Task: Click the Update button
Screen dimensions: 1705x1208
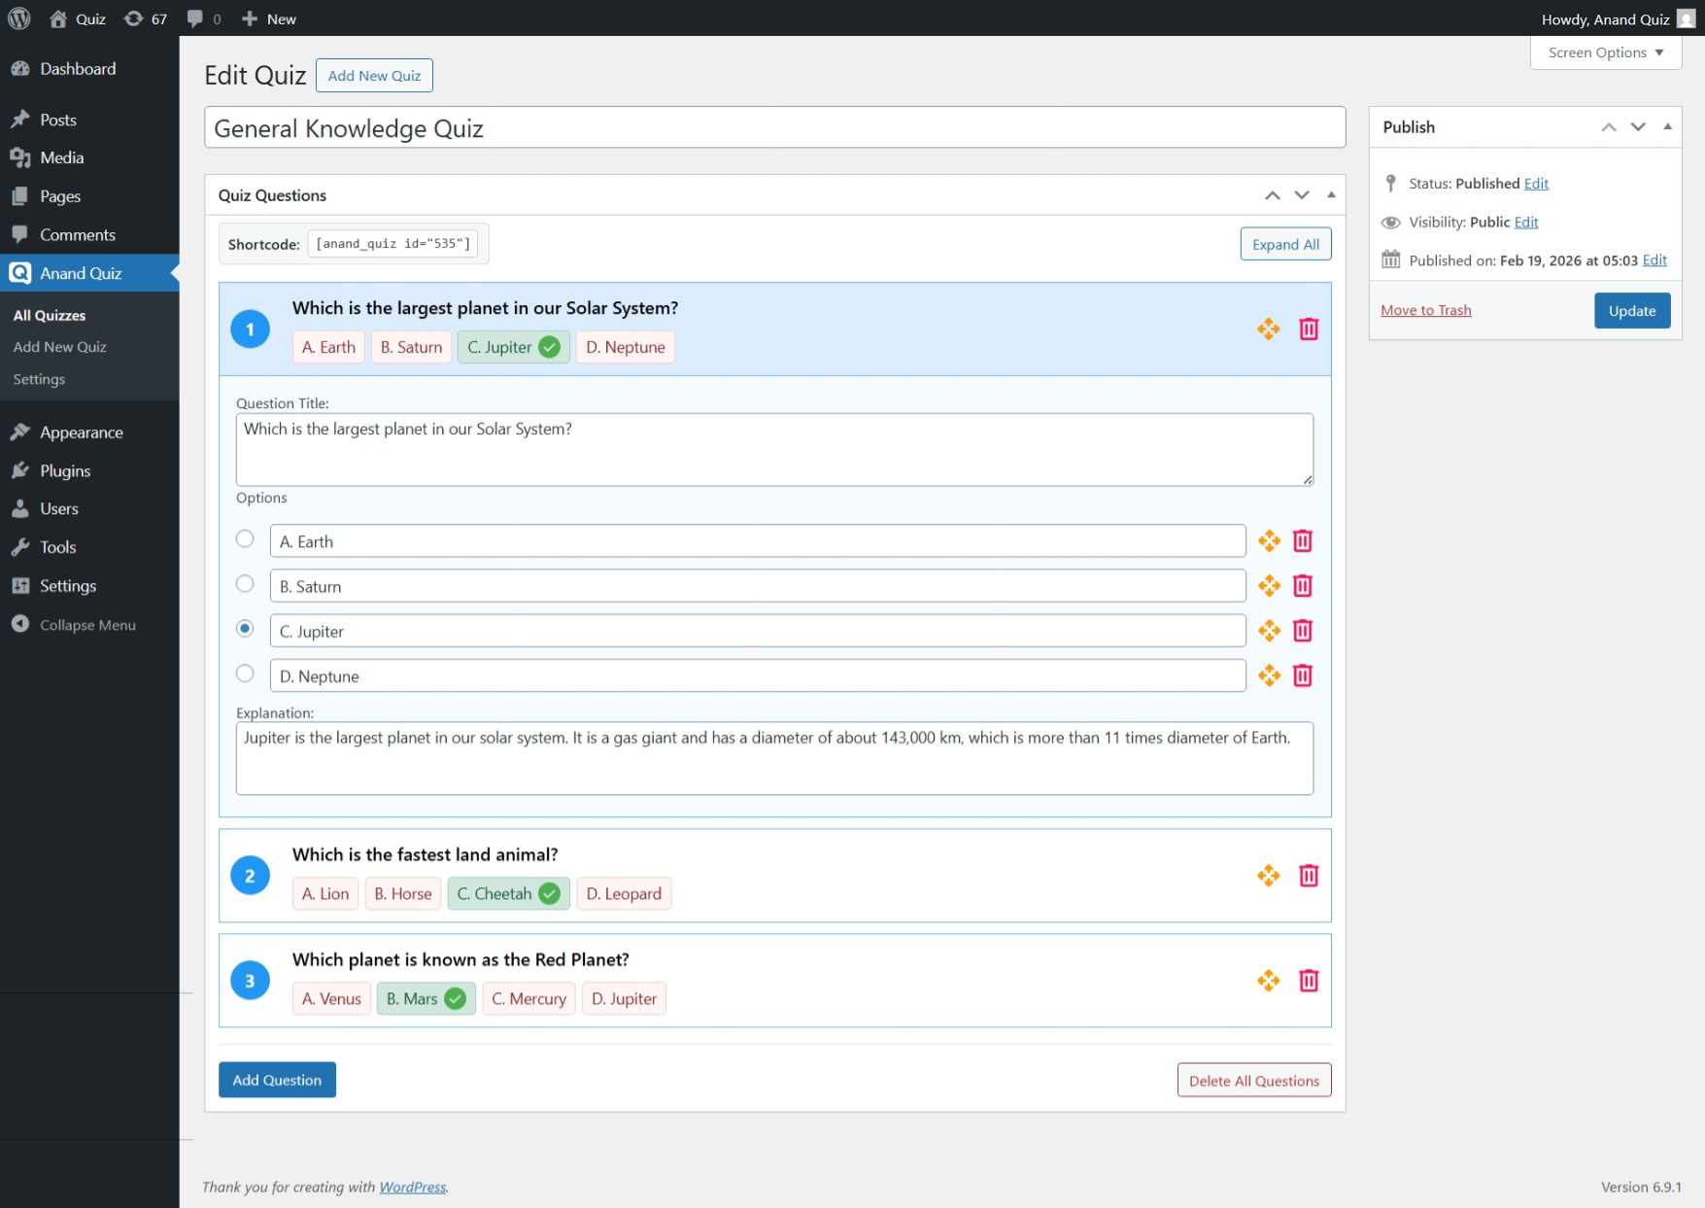Action: (x=1631, y=310)
